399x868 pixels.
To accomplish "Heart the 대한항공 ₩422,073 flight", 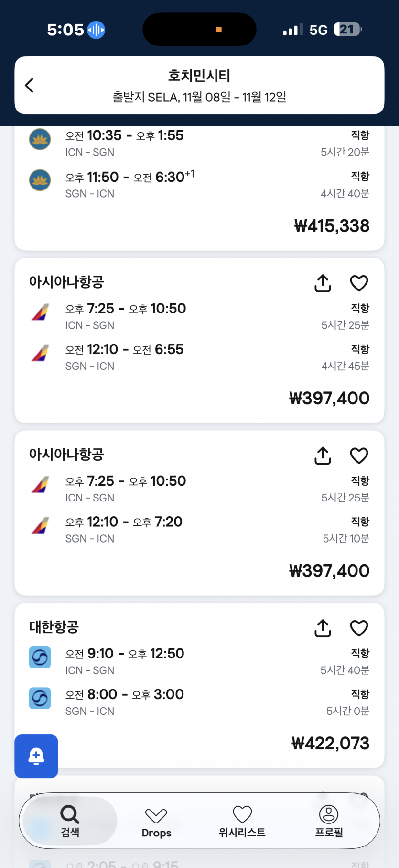I will click(359, 628).
